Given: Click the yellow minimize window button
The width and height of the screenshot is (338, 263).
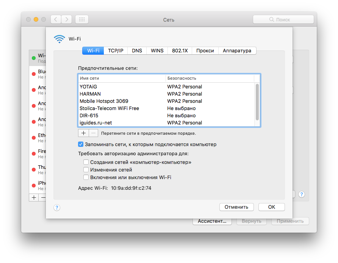Looking at the screenshot, I should 36,19.
